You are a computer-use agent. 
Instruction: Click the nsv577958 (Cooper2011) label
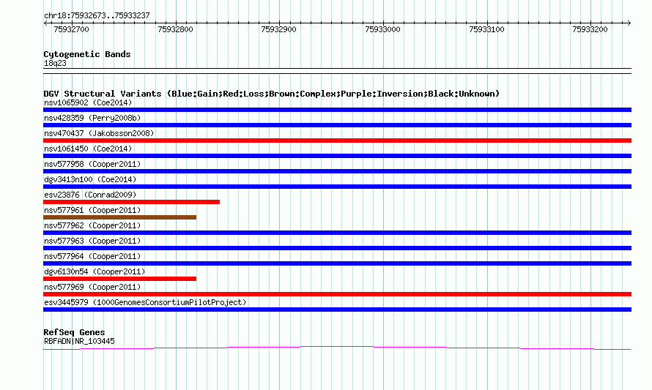pyautogui.click(x=92, y=164)
